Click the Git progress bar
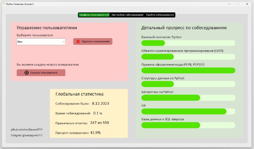 (x=188, y=112)
